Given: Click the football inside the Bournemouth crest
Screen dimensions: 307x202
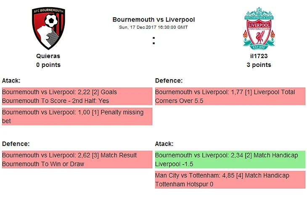Looking at the screenshot, I should point(52,20).
